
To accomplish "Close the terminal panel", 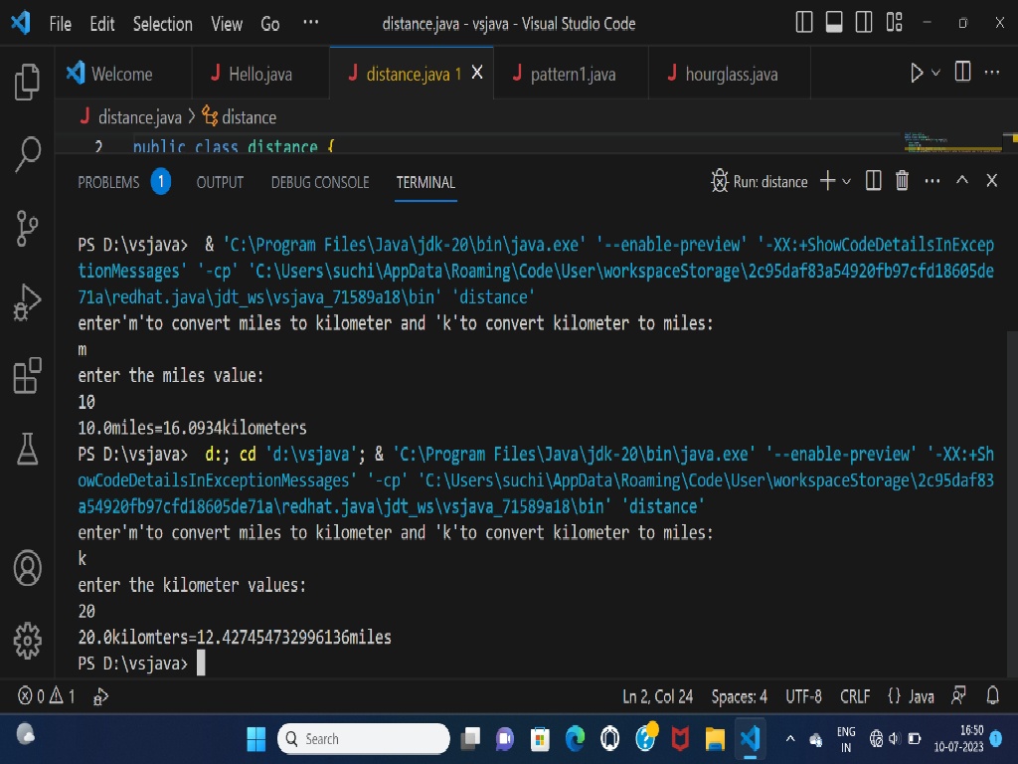I will click(x=991, y=181).
